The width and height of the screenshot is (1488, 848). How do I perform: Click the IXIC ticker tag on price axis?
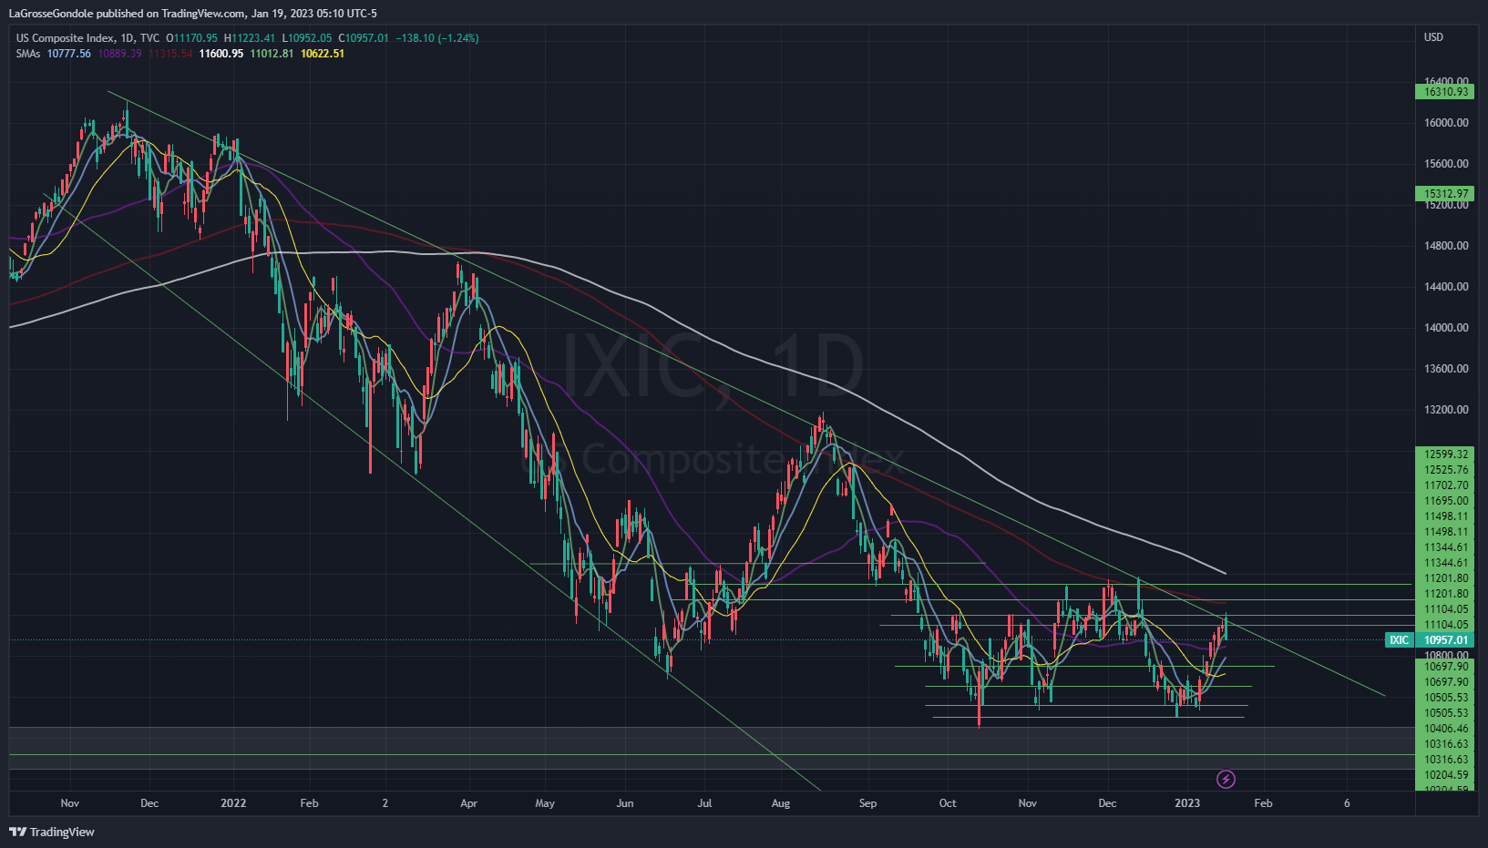[x=1399, y=639]
